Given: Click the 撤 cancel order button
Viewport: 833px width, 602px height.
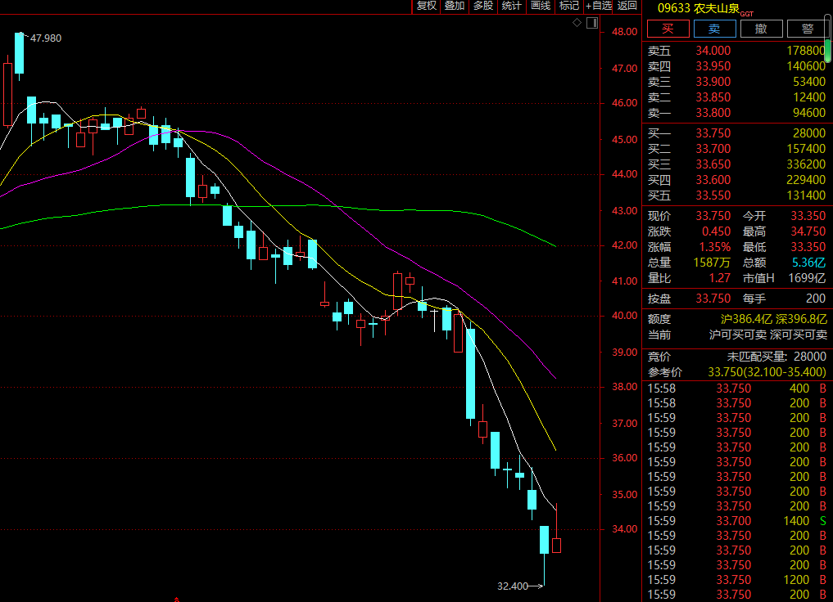Looking at the screenshot, I should pos(761,29).
